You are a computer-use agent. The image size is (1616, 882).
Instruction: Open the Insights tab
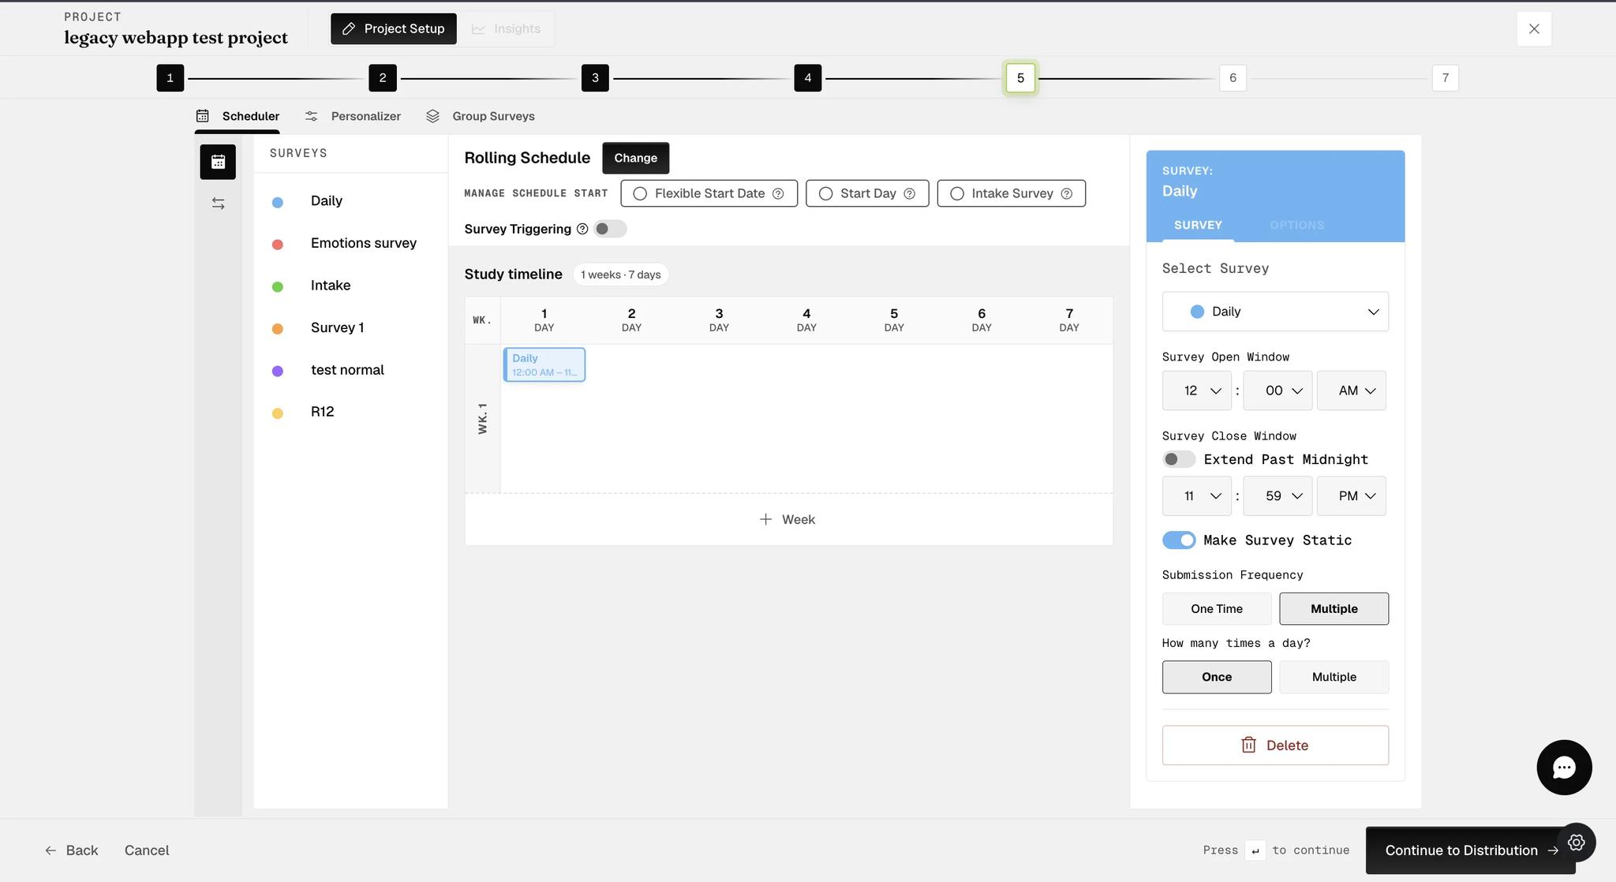point(506,29)
